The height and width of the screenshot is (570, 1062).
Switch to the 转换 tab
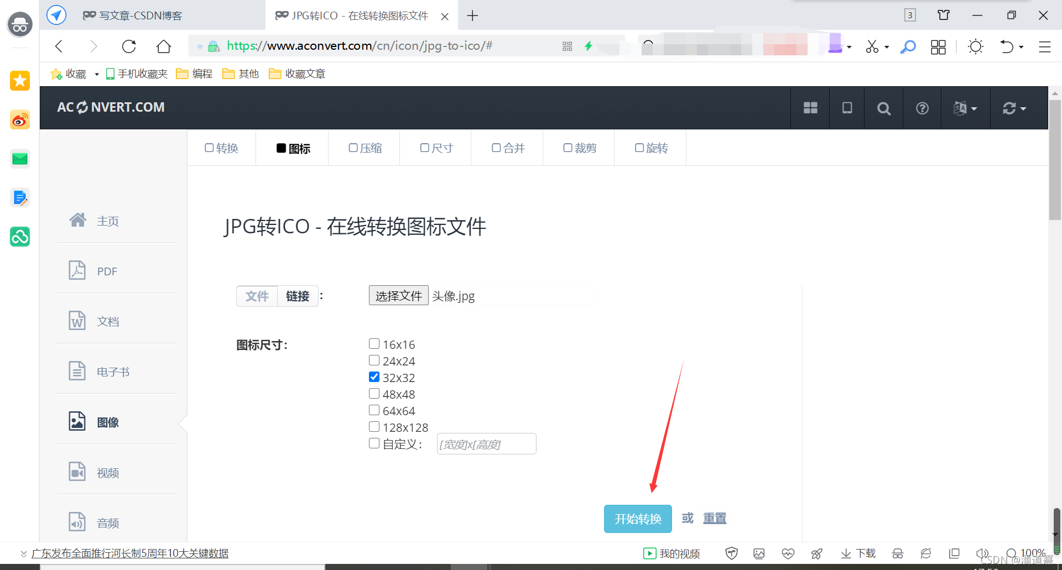point(221,148)
